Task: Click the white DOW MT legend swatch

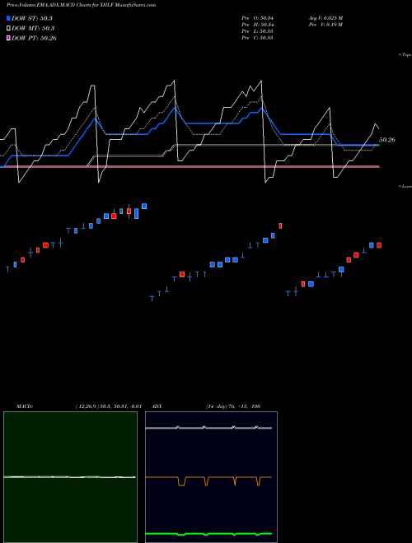Action: point(8,28)
